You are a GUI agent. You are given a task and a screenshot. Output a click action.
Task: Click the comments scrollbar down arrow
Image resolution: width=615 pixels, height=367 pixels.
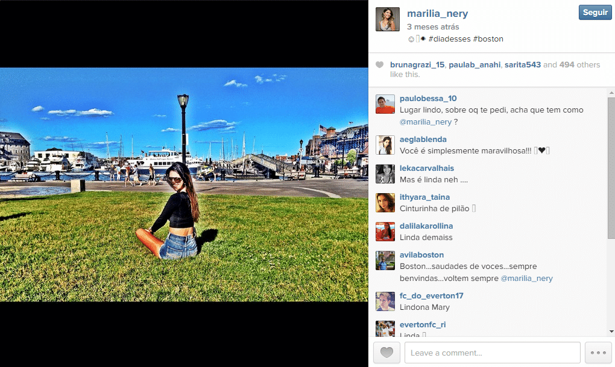pos(611,332)
